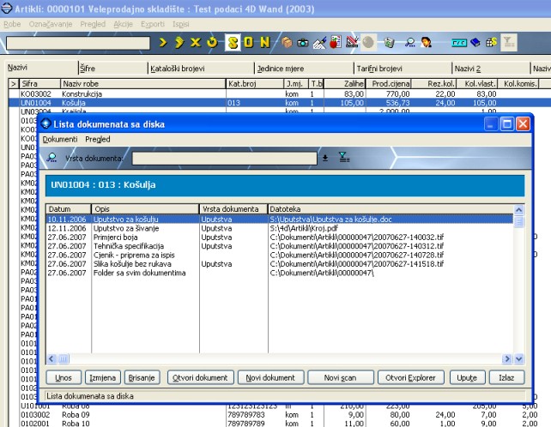The image size is (551, 427).
Task: Open the Pregled menu in dialog
Action: coord(98,139)
